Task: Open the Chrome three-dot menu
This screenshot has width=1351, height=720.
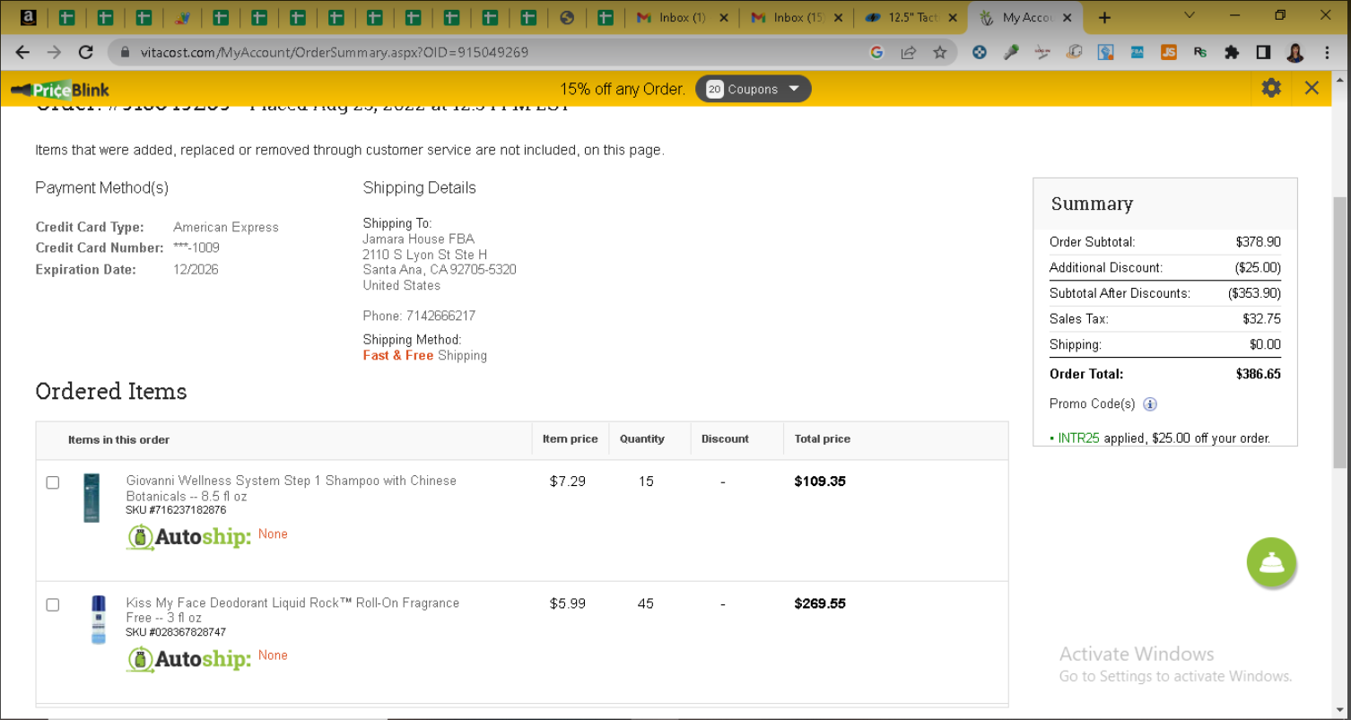Action: (x=1327, y=53)
